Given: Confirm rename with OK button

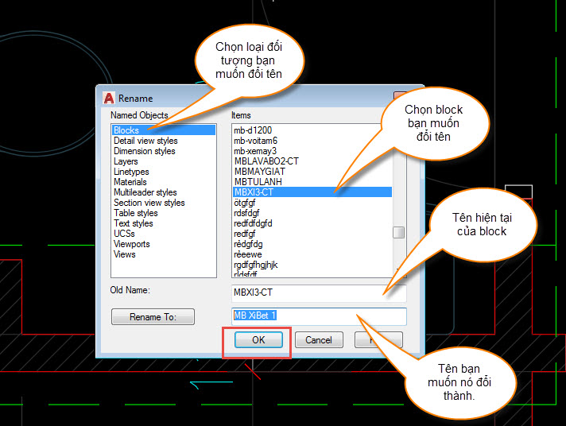Looking at the screenshot, I should point(258,340).
